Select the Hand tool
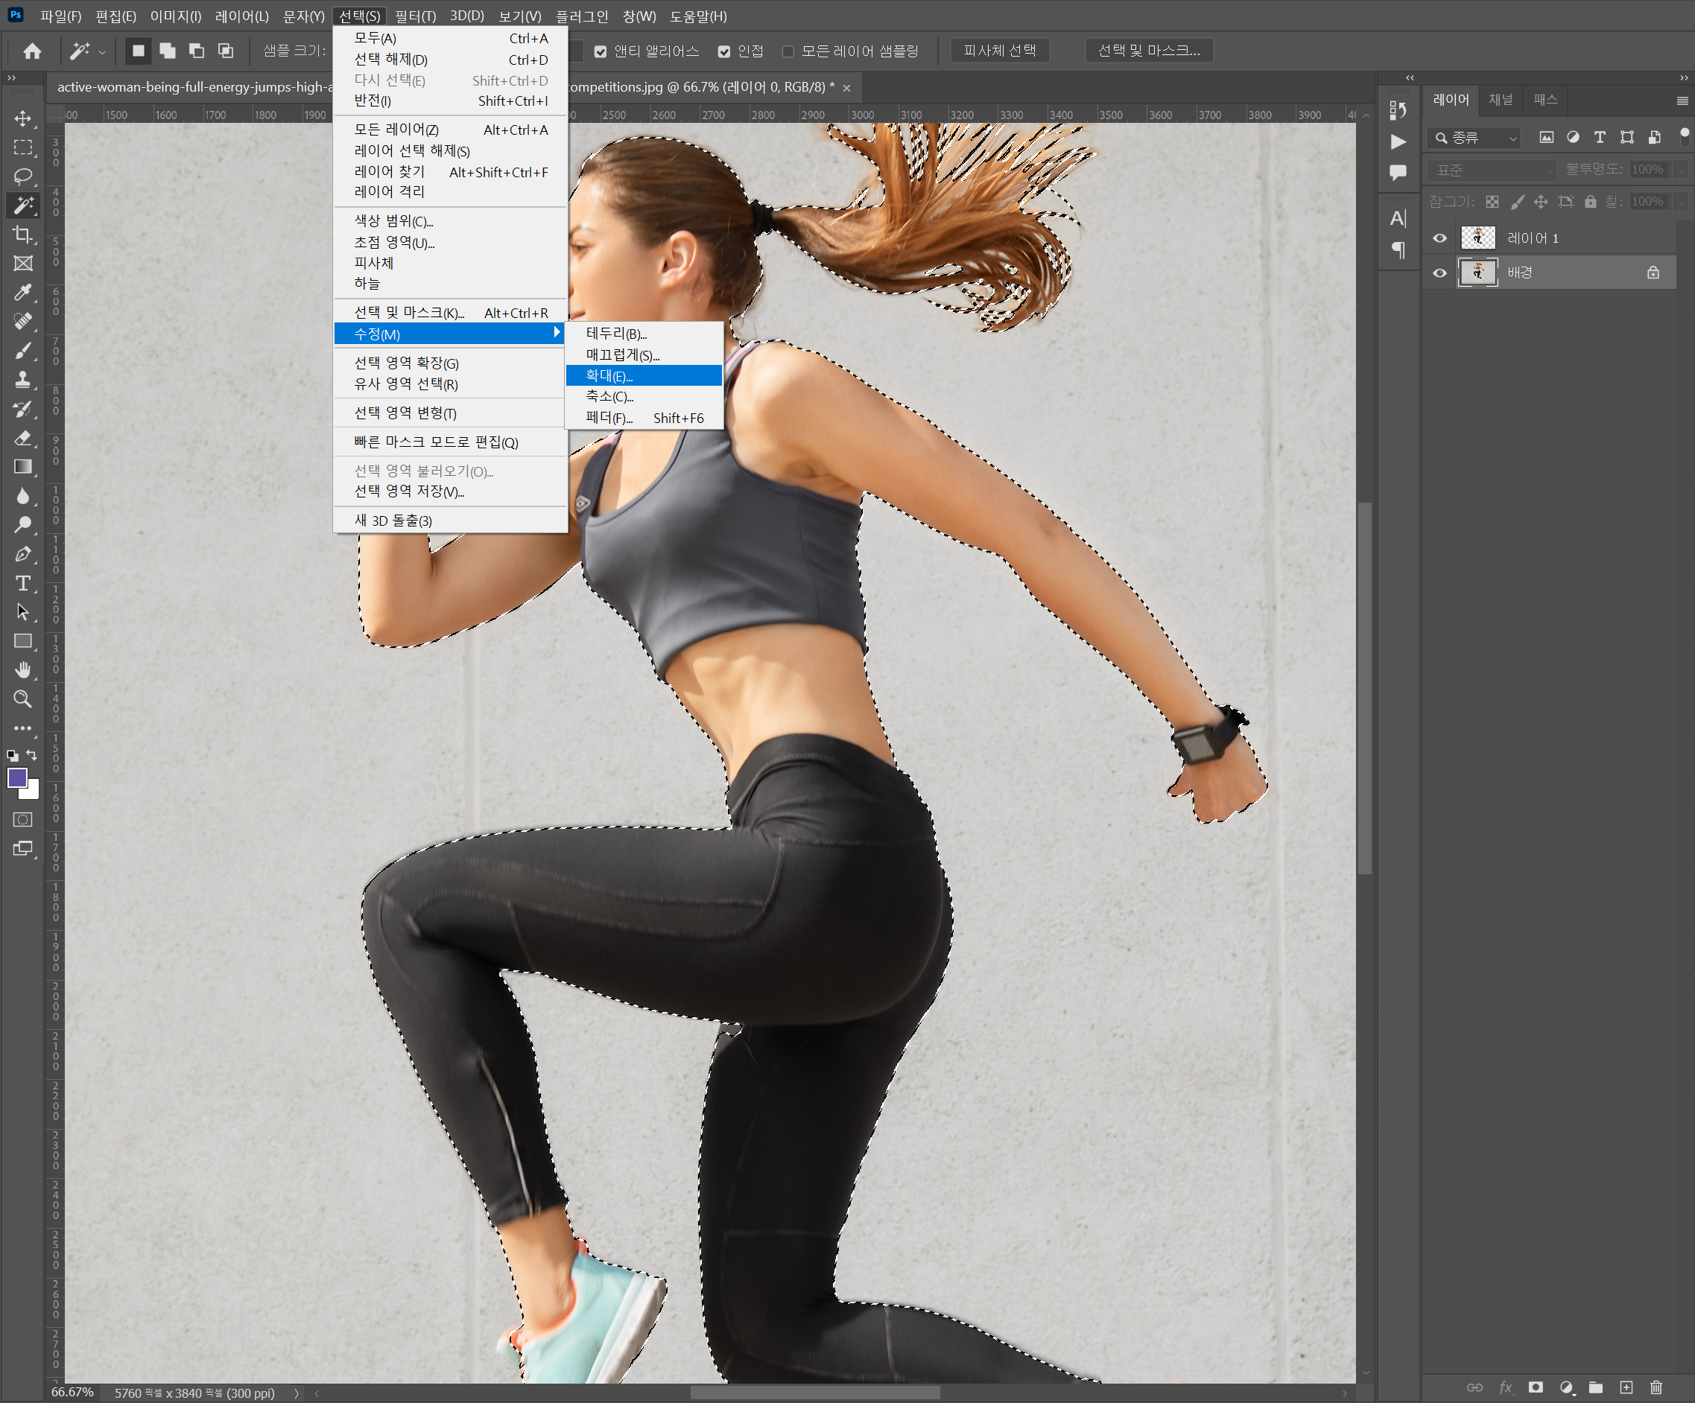The height and width of the screenshot is (1403, 1695). point(22,669)
